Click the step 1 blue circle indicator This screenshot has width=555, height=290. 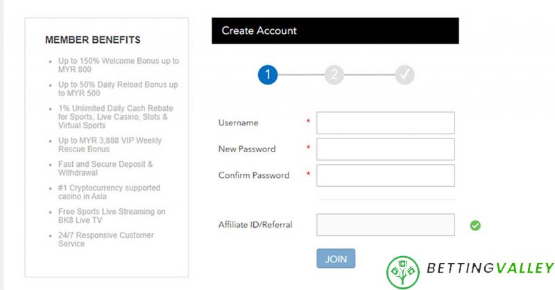pyautogui.click(x=268, y=75)
